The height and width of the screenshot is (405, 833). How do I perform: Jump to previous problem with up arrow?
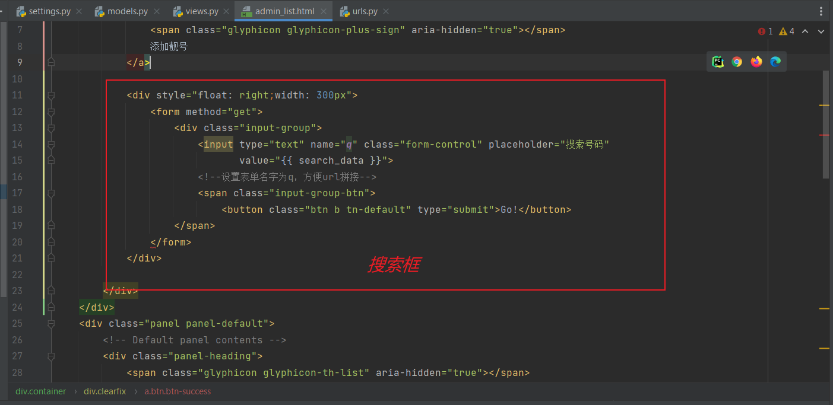click(805, 30)
